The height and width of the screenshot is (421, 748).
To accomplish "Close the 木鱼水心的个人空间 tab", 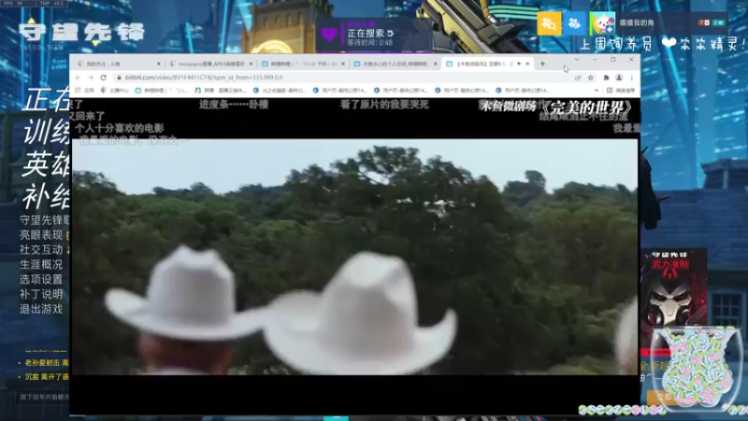I will coord(435,64).
